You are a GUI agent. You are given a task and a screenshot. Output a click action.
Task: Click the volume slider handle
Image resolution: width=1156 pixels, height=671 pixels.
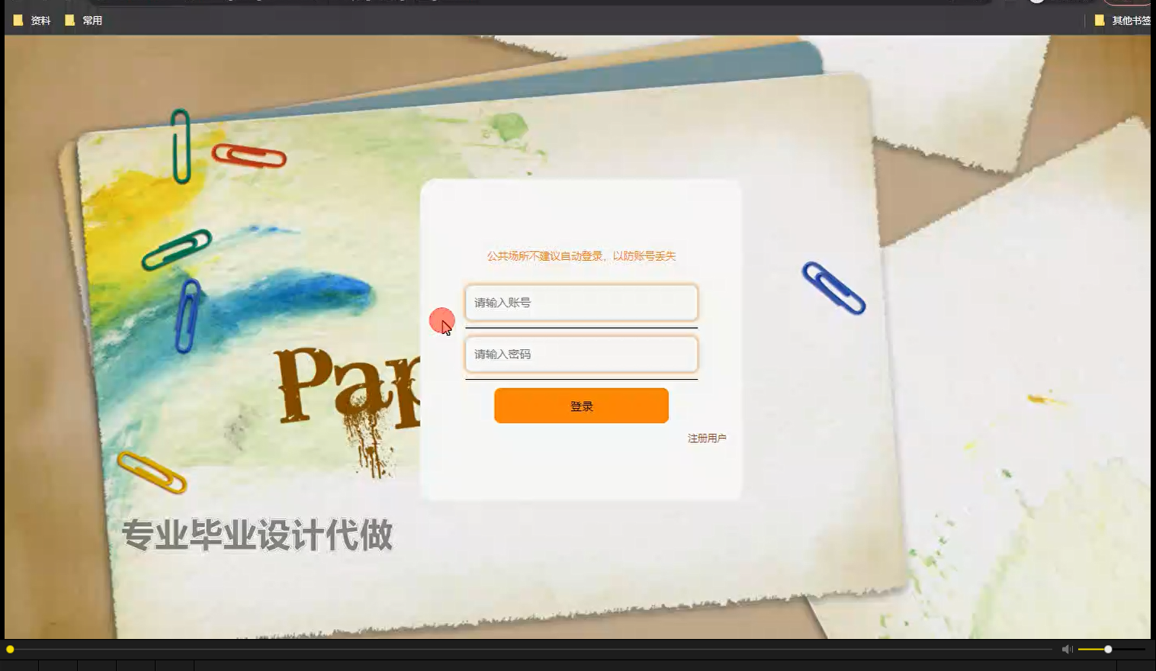[x=1106, y=648]
